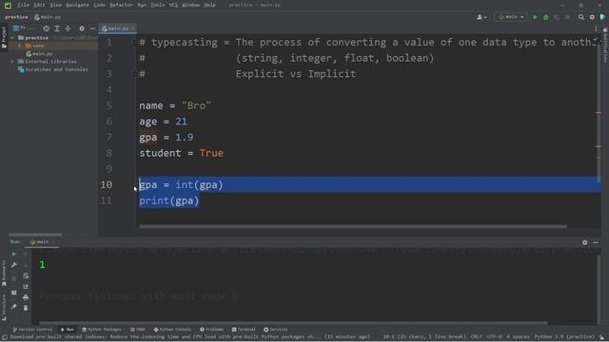Open Terminal tool window

pyautogui.click(x=244, y=330)
